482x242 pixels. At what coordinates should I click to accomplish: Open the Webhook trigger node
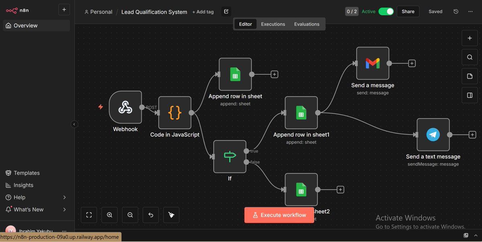[125, 107]
